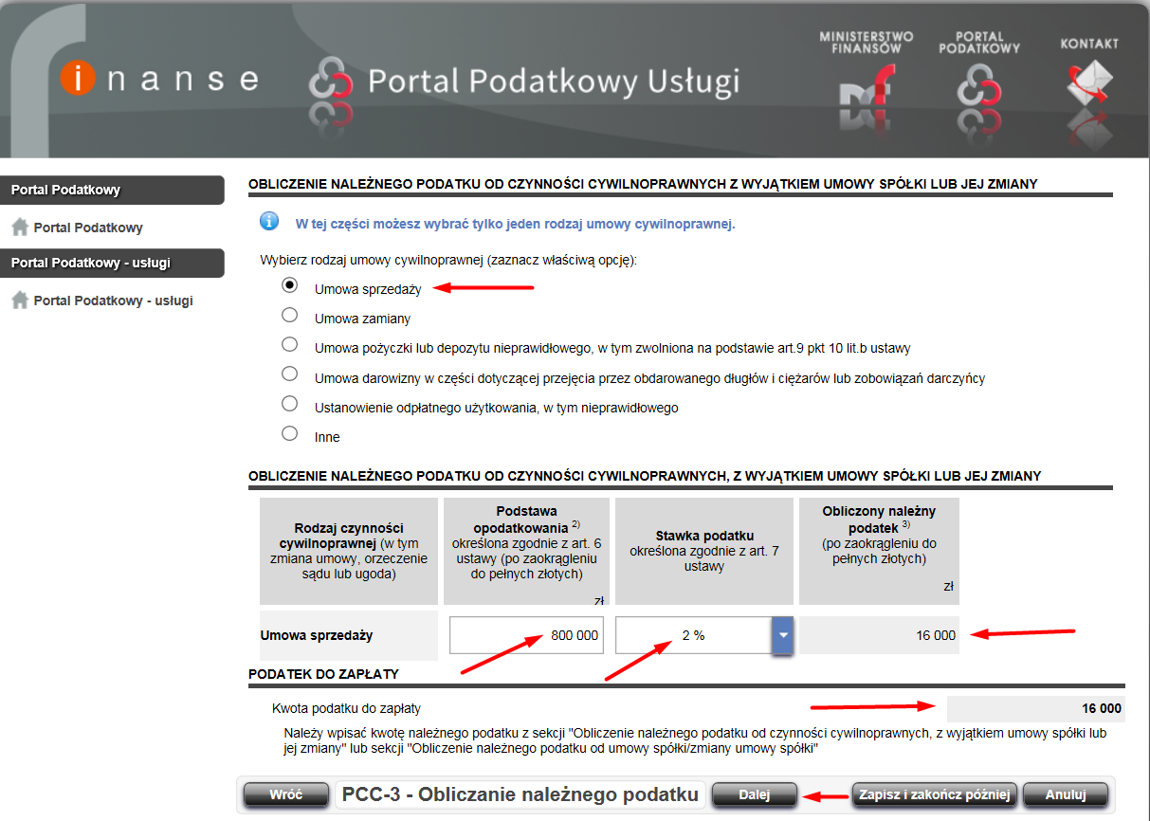Select the Umowa sprzedaży radio button
1150x821 pixels.
point(290,285)
